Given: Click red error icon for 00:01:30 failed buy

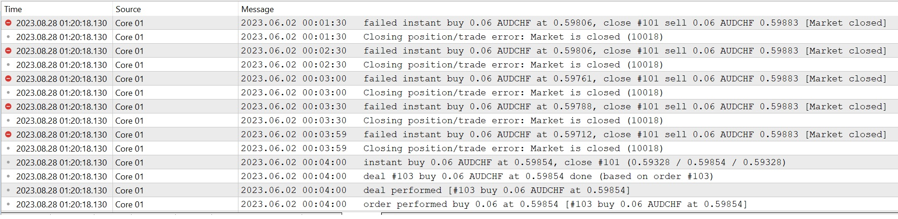Looking at the screenshot, I should [8, 23].
